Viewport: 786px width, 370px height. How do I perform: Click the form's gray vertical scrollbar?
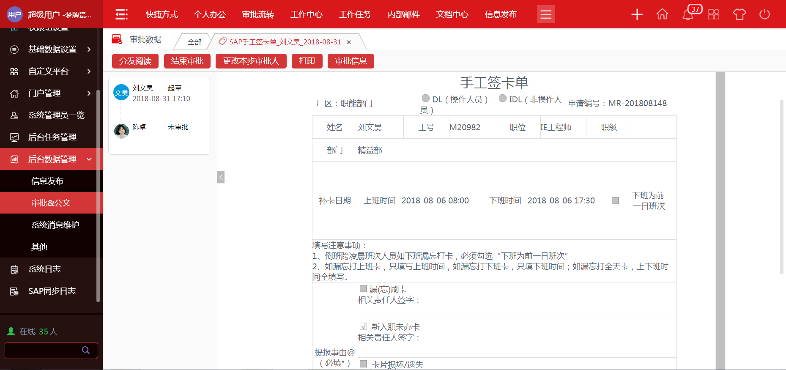click(x=720, y=221)
